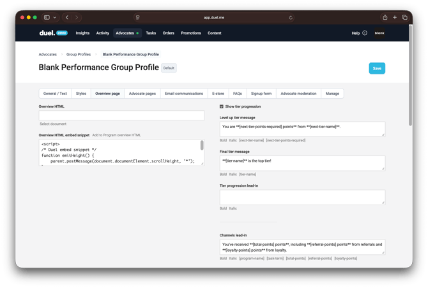This screenshot has width=428, height=288.
Task: Click the blue Save button
Action: click(377, 68)
